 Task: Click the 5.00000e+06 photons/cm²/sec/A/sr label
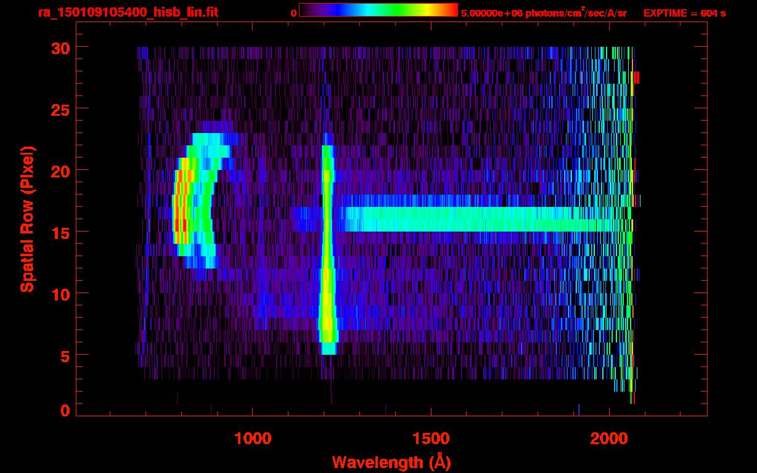[543, 12]
